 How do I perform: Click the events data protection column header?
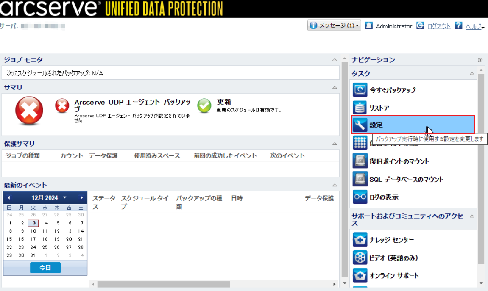click(319, 198)
